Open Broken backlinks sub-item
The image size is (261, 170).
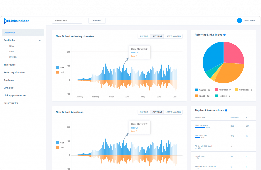point(13,57)
